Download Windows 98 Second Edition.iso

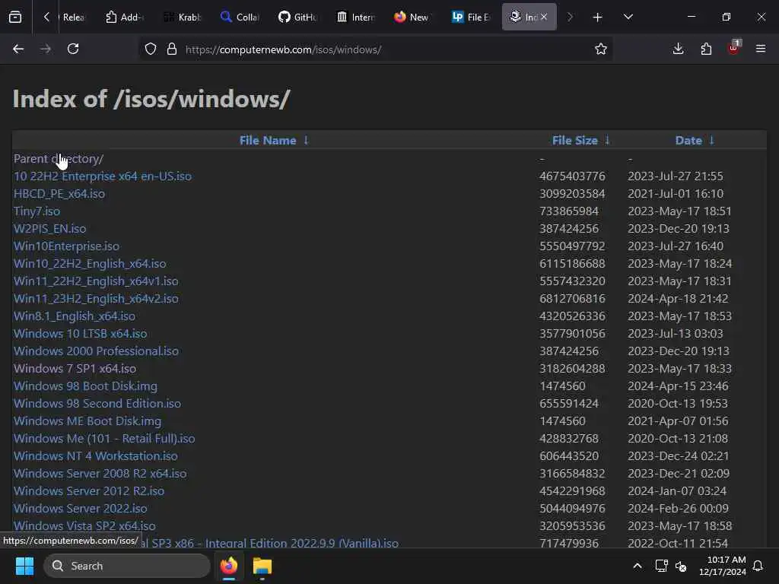[97, 403]
